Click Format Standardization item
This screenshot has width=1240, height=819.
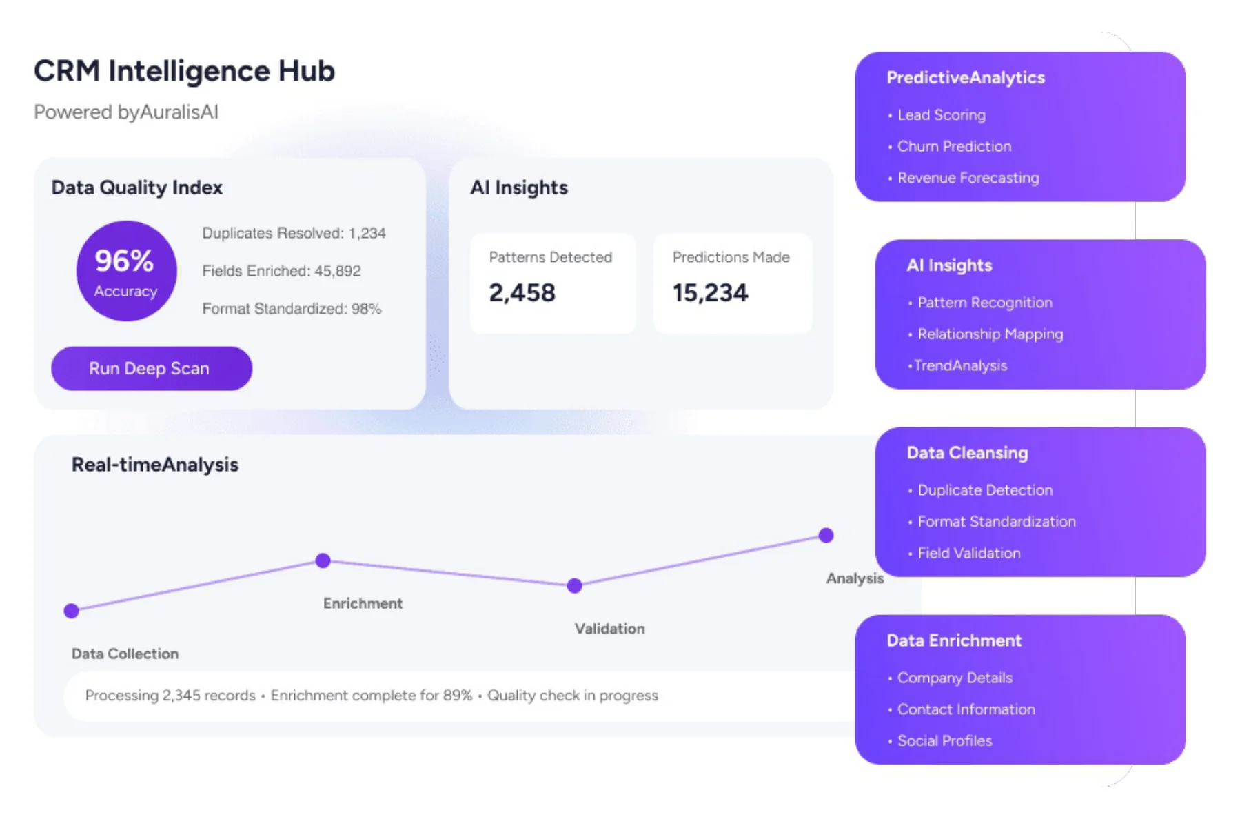pos(997,522)
